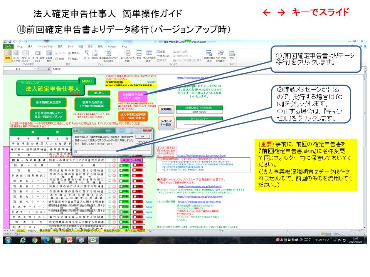This screenshot has width=370, height=277.
Task: Expand the マクロ dropdown on the ribbon
Action: 232,61
